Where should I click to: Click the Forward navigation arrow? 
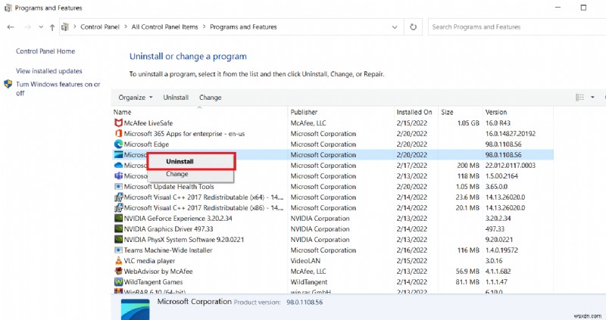coord(27,27)
